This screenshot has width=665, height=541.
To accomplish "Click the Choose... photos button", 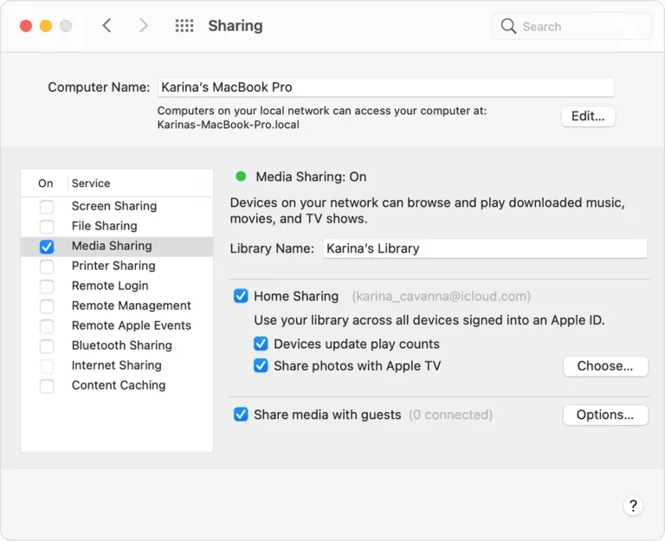I will [x=605, y=366].
